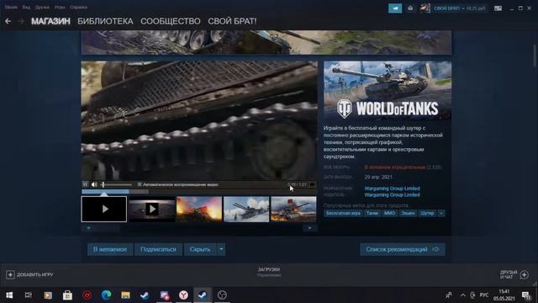Click the blue announcements megaphone icon

tap(395, 8)
